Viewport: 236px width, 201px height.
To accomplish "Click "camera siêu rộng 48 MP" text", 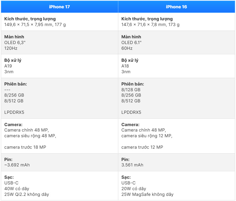I will click(x=30, y=136).
